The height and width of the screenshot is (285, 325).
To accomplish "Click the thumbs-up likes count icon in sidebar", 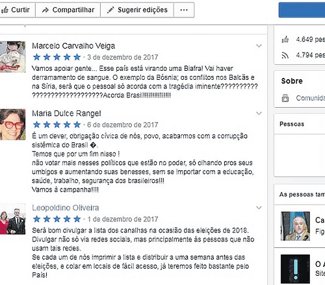I will pos(285,40).
